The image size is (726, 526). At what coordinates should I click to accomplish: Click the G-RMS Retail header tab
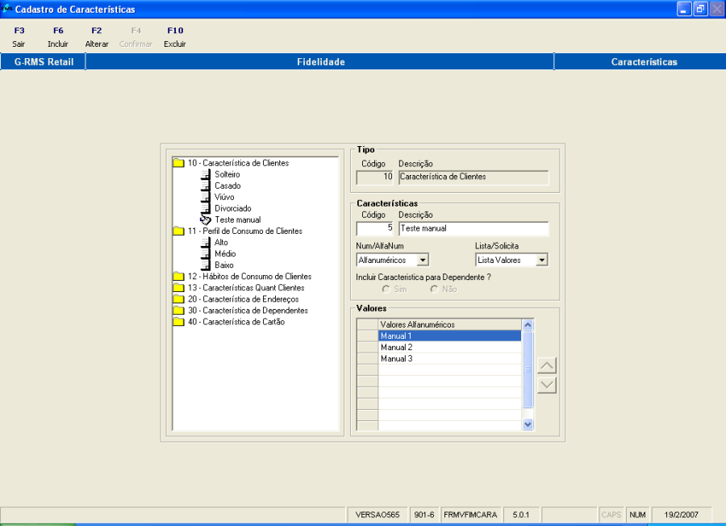(x=44, y=61)
